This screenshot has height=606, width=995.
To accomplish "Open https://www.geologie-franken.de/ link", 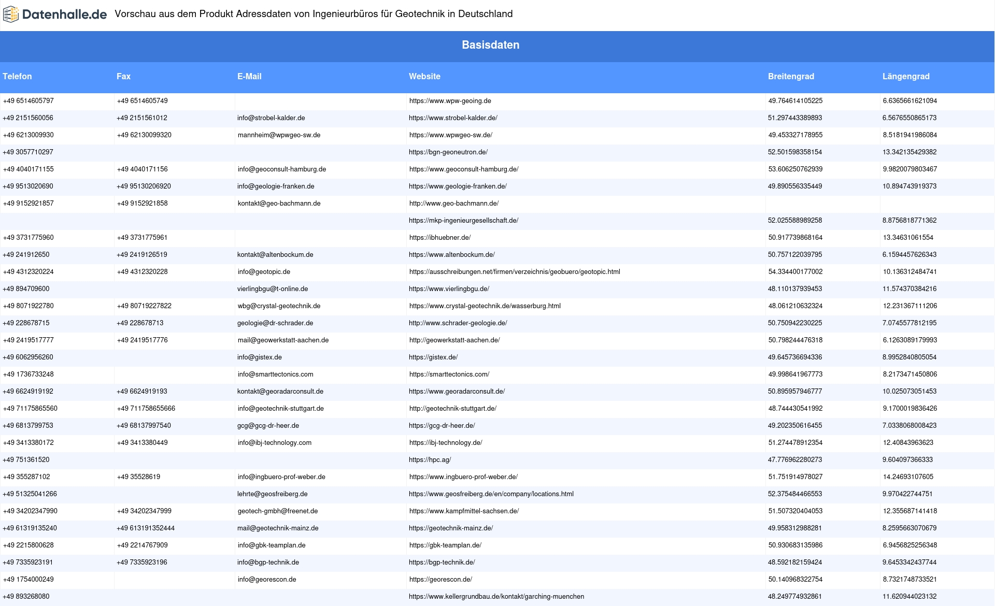I will point(458,186).
